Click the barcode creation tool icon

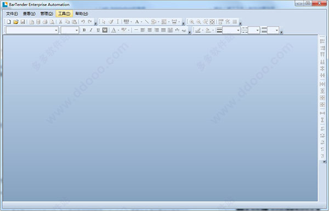tap(126, 22)
